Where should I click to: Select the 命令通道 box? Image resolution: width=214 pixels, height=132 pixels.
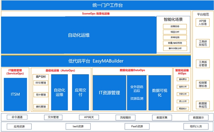click(17, 117)
